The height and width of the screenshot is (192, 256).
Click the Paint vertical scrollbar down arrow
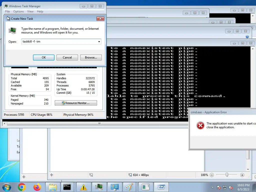pos(248,169)
